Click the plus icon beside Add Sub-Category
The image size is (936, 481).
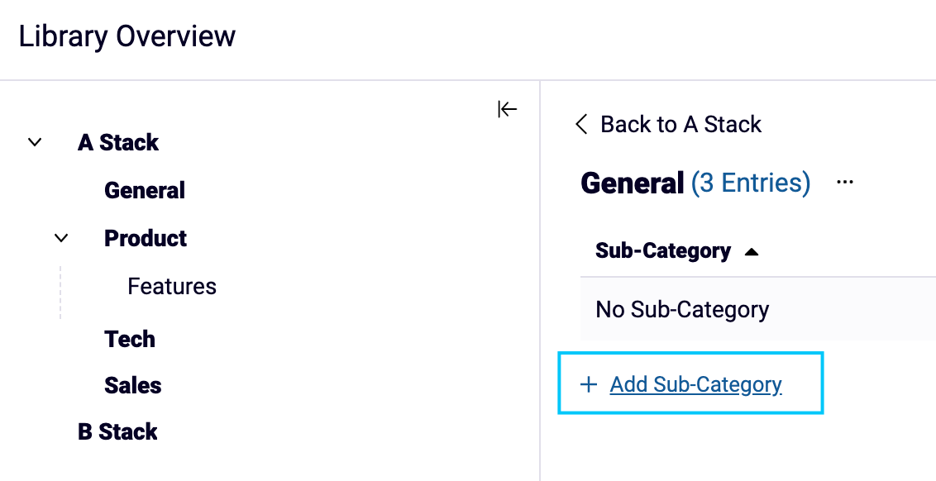[x=588, y=384]
